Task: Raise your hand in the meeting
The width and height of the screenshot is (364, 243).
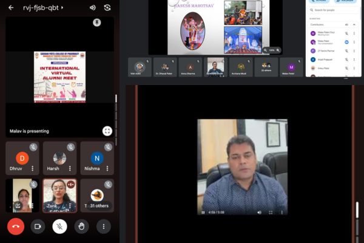Action: (82, 226)
